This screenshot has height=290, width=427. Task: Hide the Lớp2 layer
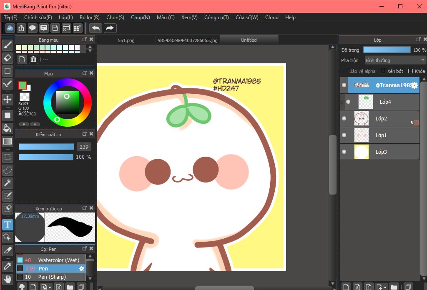tap(344, 119)
